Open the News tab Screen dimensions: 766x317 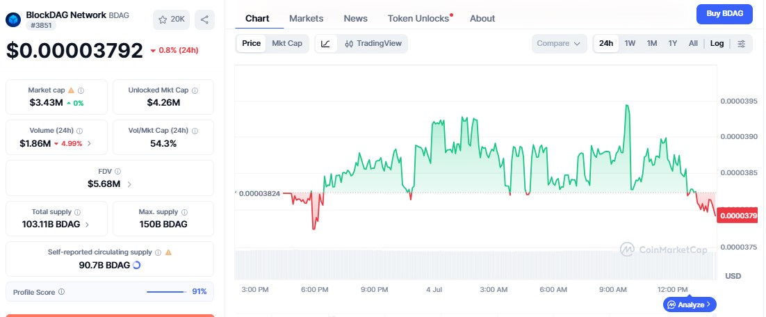[x=356, y=19]
